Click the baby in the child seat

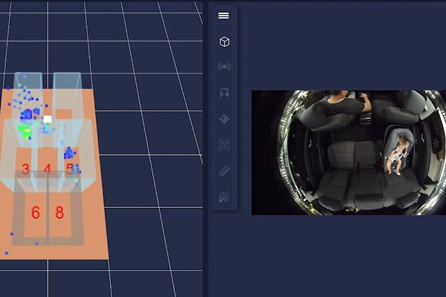tap(399, 152)
